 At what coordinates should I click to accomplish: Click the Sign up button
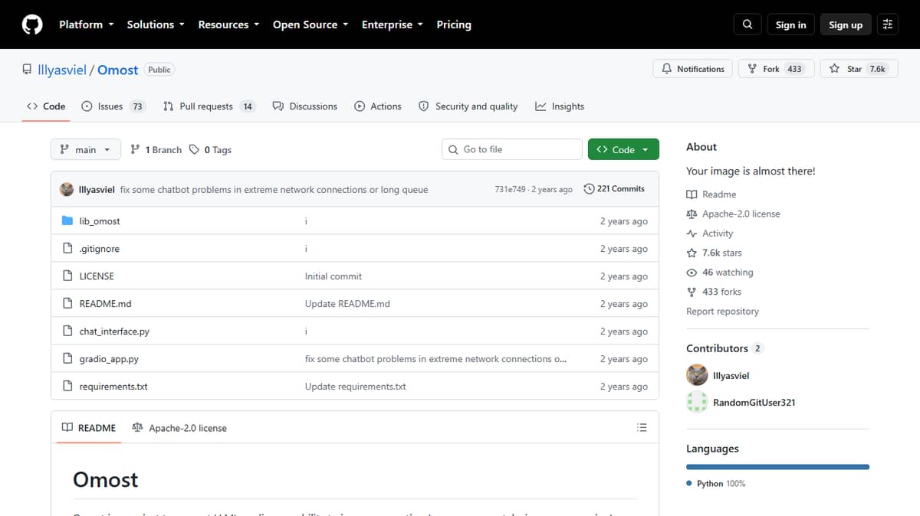pyautogui.click(x=846, y=24)
